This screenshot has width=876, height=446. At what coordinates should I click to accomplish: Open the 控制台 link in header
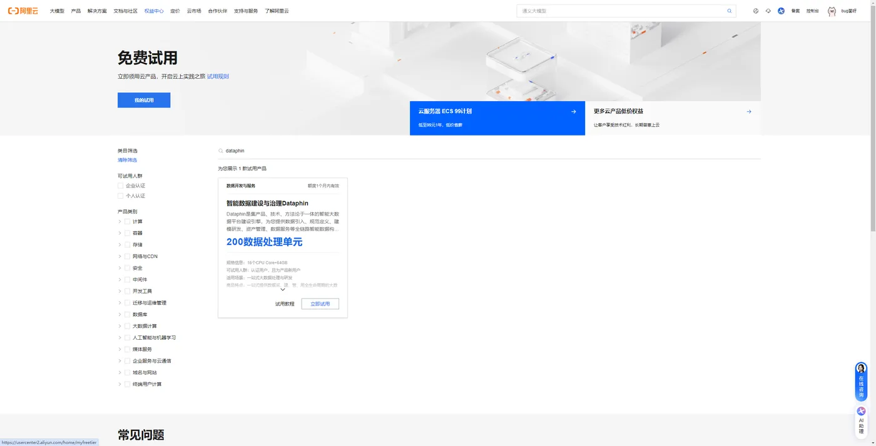tap(812, 11)
